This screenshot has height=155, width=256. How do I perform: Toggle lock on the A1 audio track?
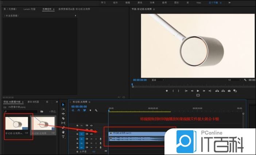tap(77, 139)
